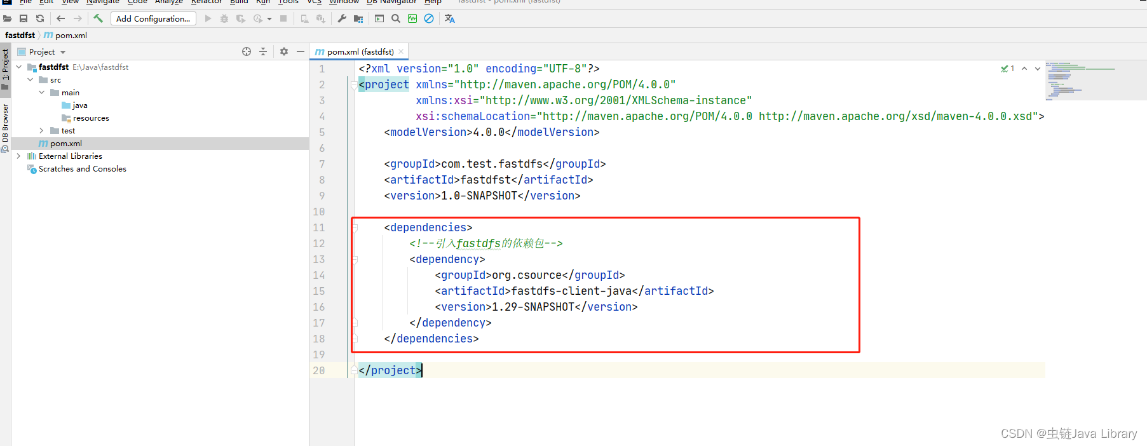Collapse all in Project panel
Image resolution: width=1147 pixels, height=446 pixels.
[x=263, y=51]
